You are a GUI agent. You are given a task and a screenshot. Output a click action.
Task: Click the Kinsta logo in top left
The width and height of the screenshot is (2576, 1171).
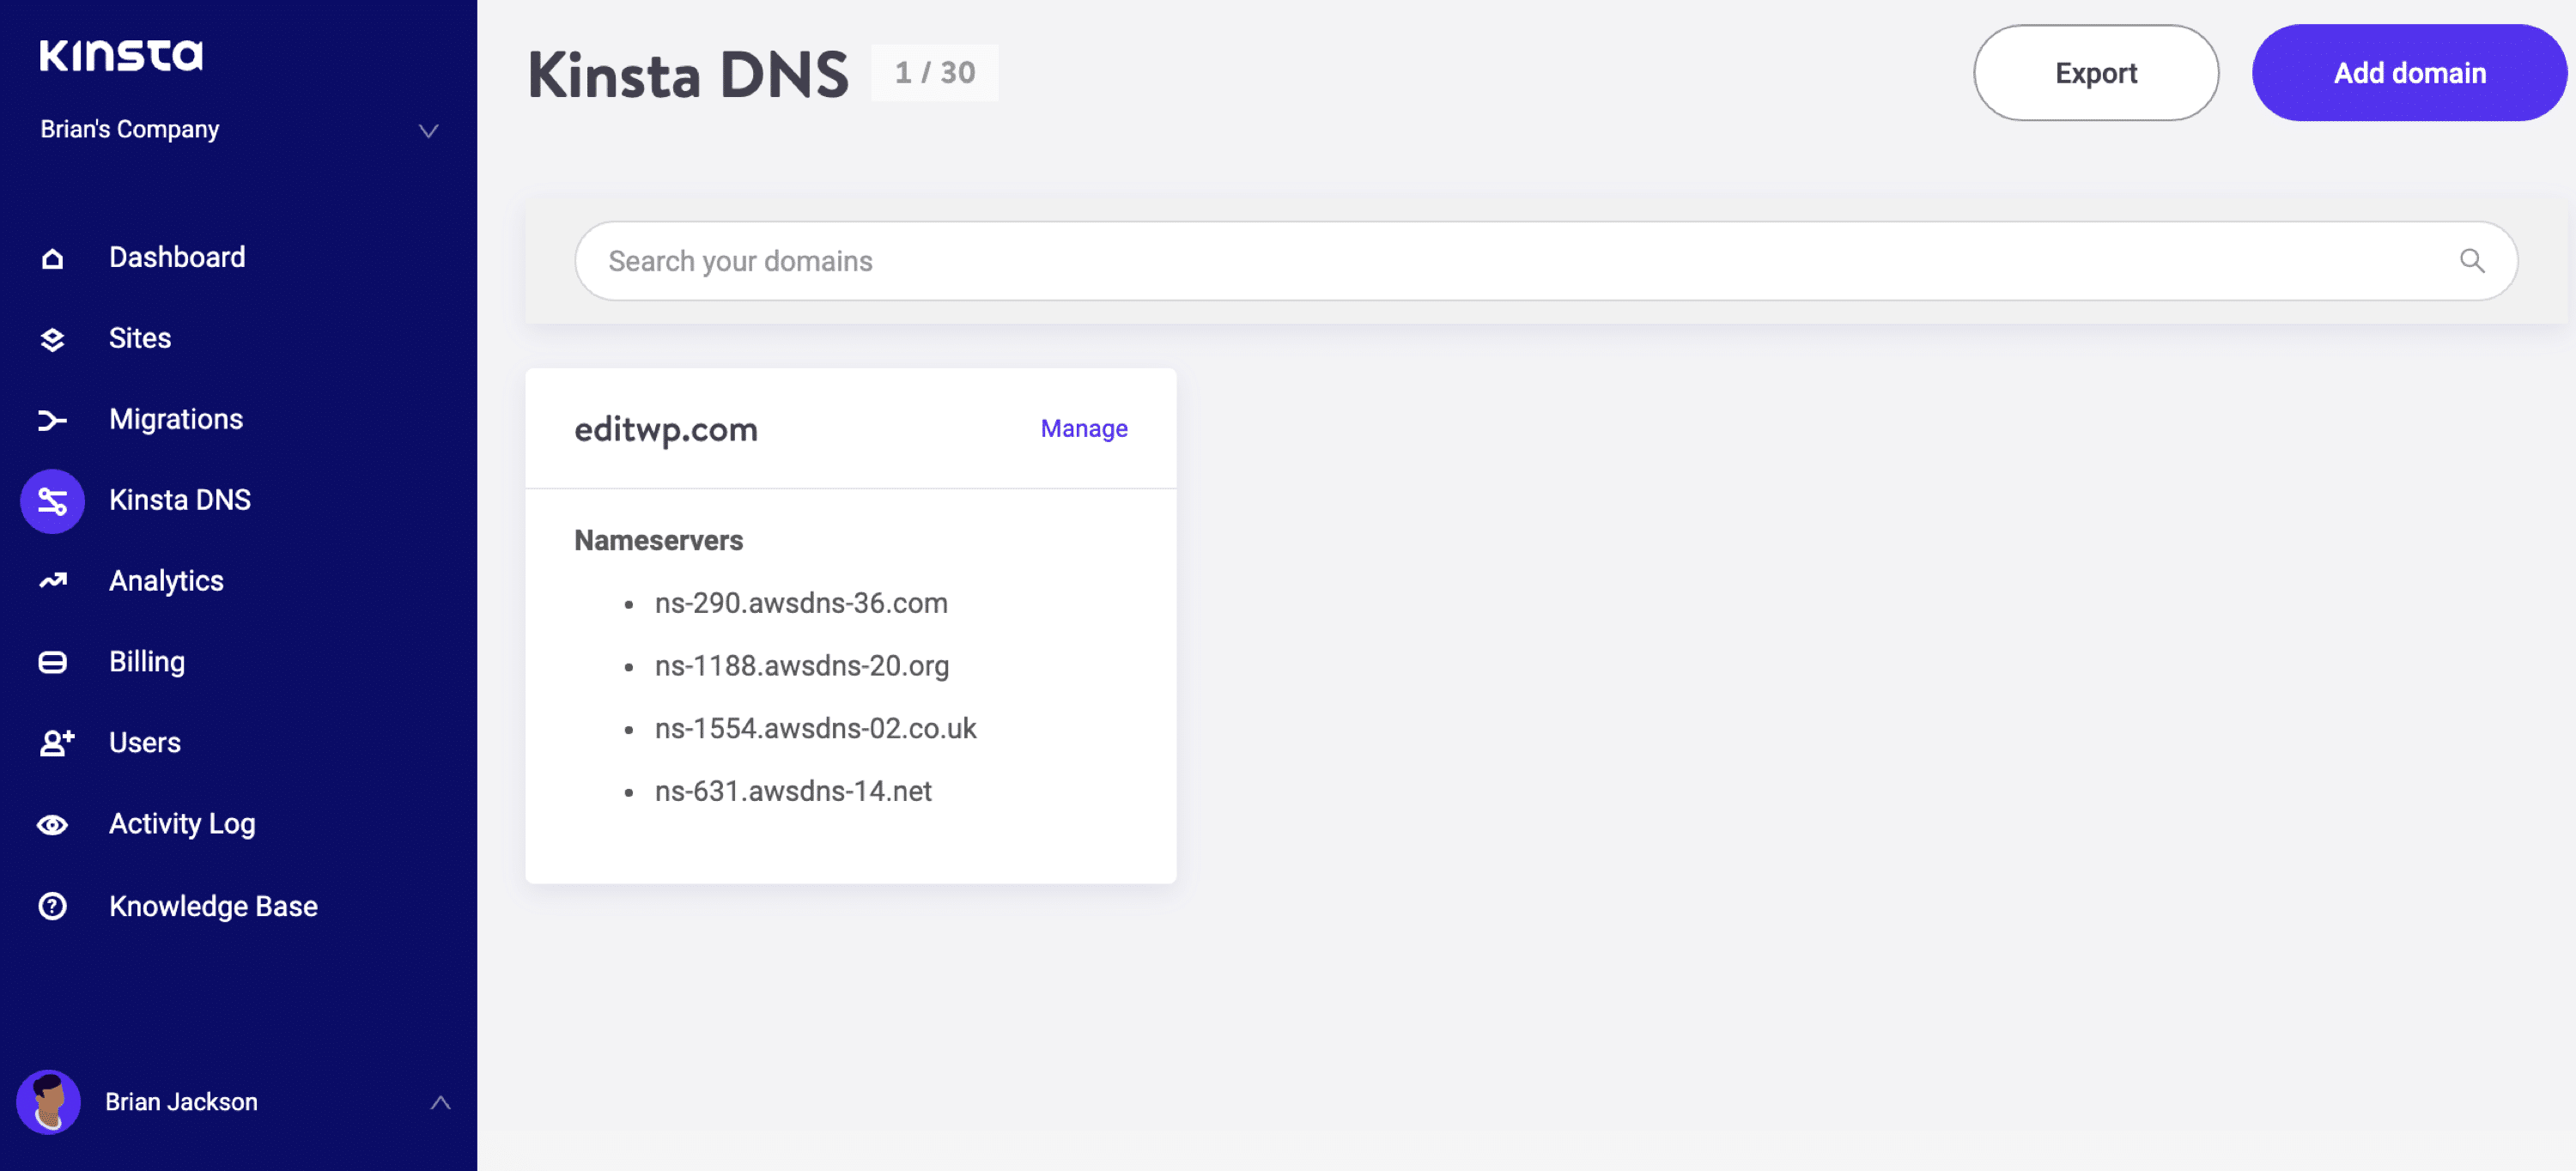[x=123, y=54]
